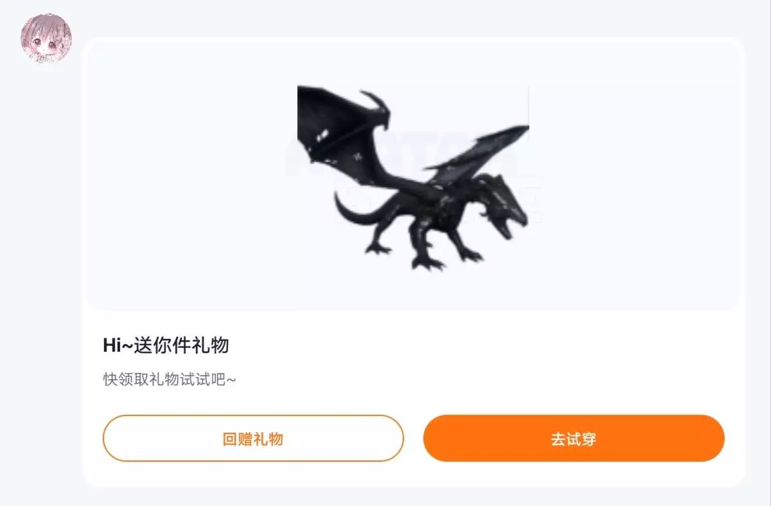The height and width of the screenshot is (506, 771).
Task: Click the 回赠礼物 outlined button
Action: 253,438
